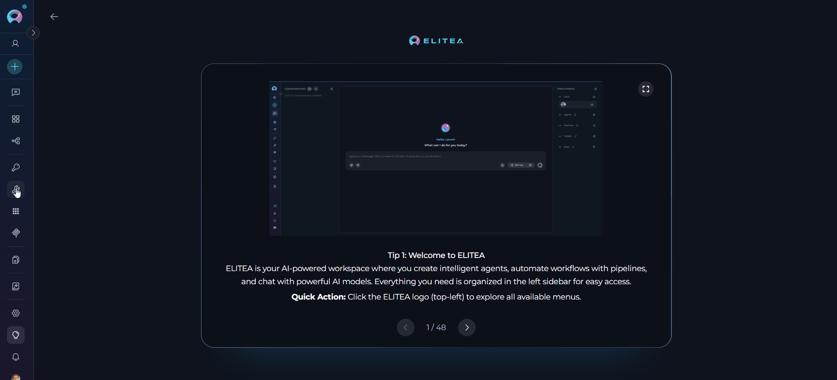Click the 'Tip 1: Welcome to ELITEA' heading

click(x=436, y=255)
